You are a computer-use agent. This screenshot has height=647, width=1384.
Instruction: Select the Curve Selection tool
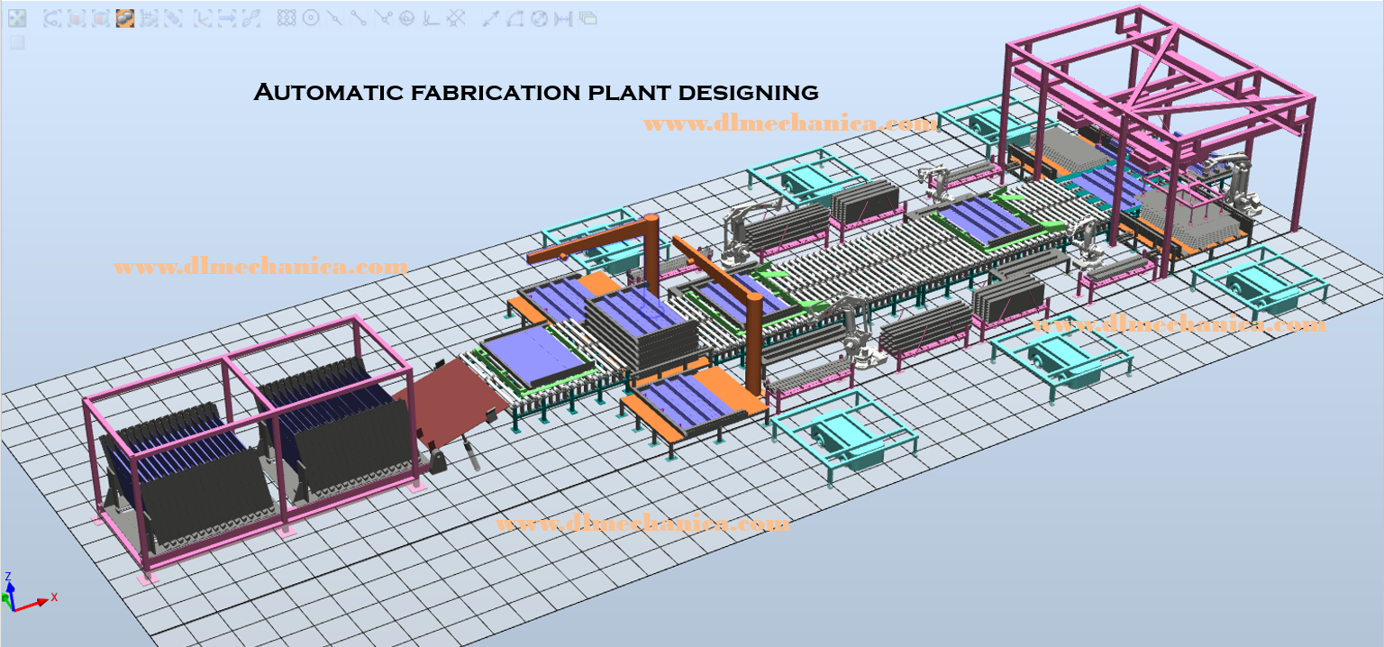53,18
